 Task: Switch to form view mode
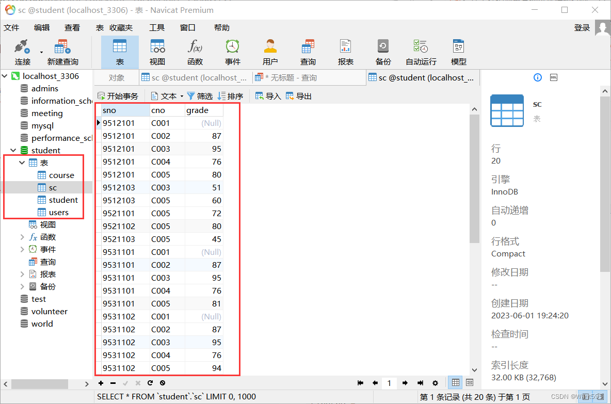pos(469,382)
